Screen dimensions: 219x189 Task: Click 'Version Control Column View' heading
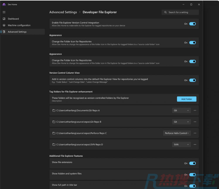64,73
